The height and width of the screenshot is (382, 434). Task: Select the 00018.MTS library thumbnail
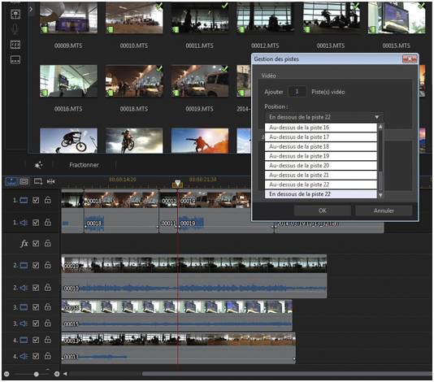click(x=134, y=80)
